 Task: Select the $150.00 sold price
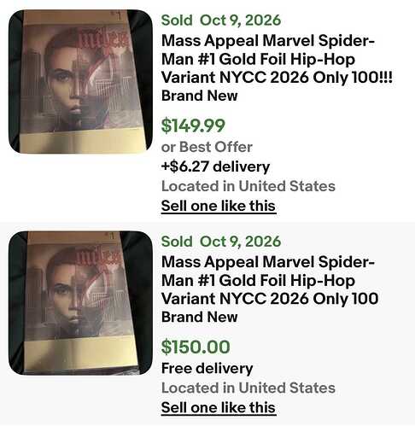(196, 347)
